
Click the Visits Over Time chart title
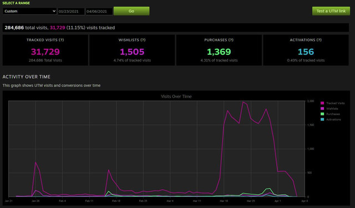(176, 97)
